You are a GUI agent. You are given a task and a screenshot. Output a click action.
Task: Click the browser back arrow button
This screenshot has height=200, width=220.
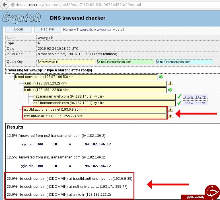(5, 5)
